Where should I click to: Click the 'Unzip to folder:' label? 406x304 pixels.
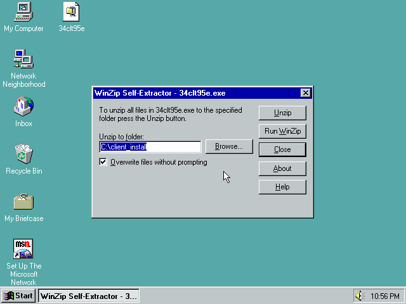[x=121, y=137]
